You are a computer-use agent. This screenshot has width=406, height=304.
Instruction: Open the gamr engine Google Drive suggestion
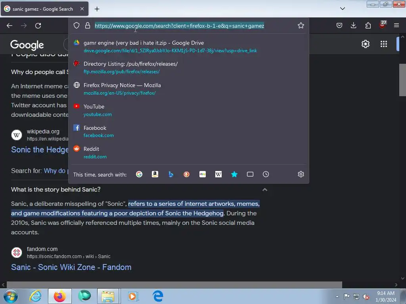(188, 47)
